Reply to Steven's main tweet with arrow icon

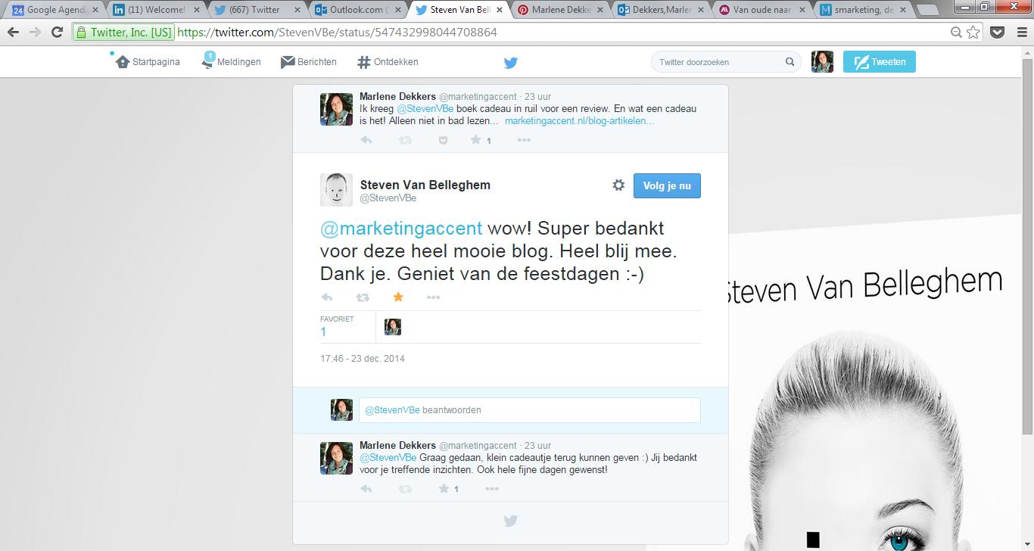pos(327,297)
